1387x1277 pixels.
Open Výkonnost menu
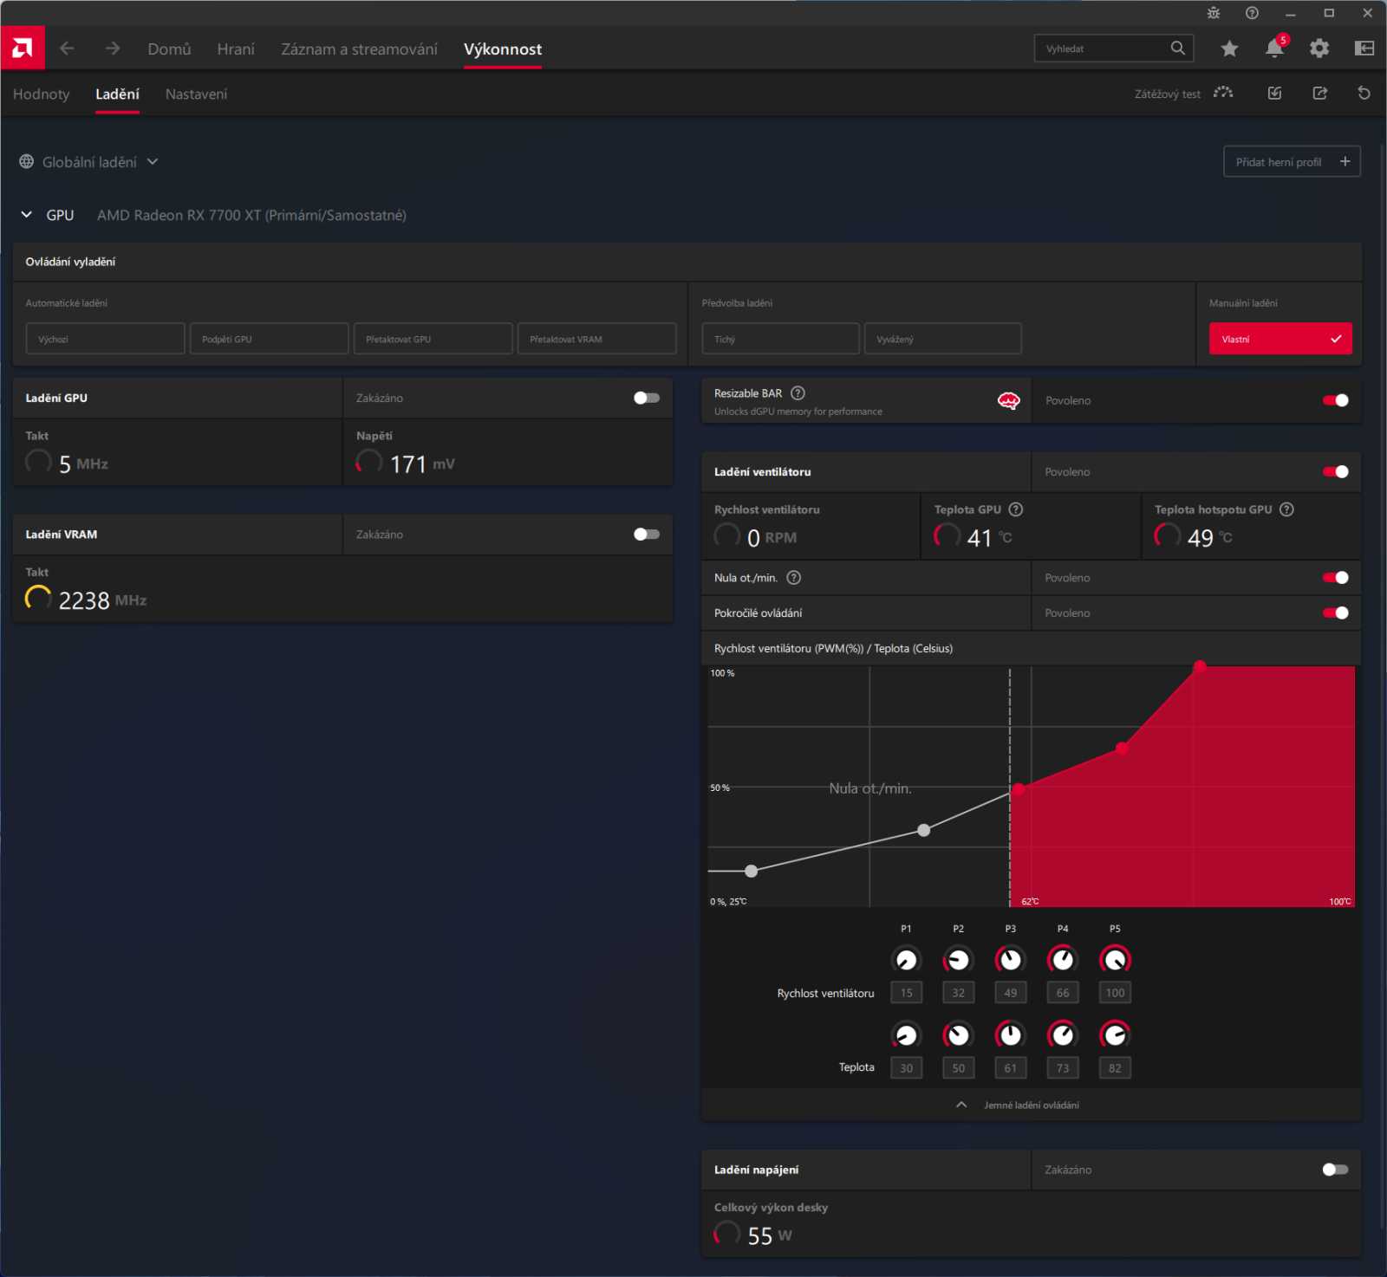503,49
